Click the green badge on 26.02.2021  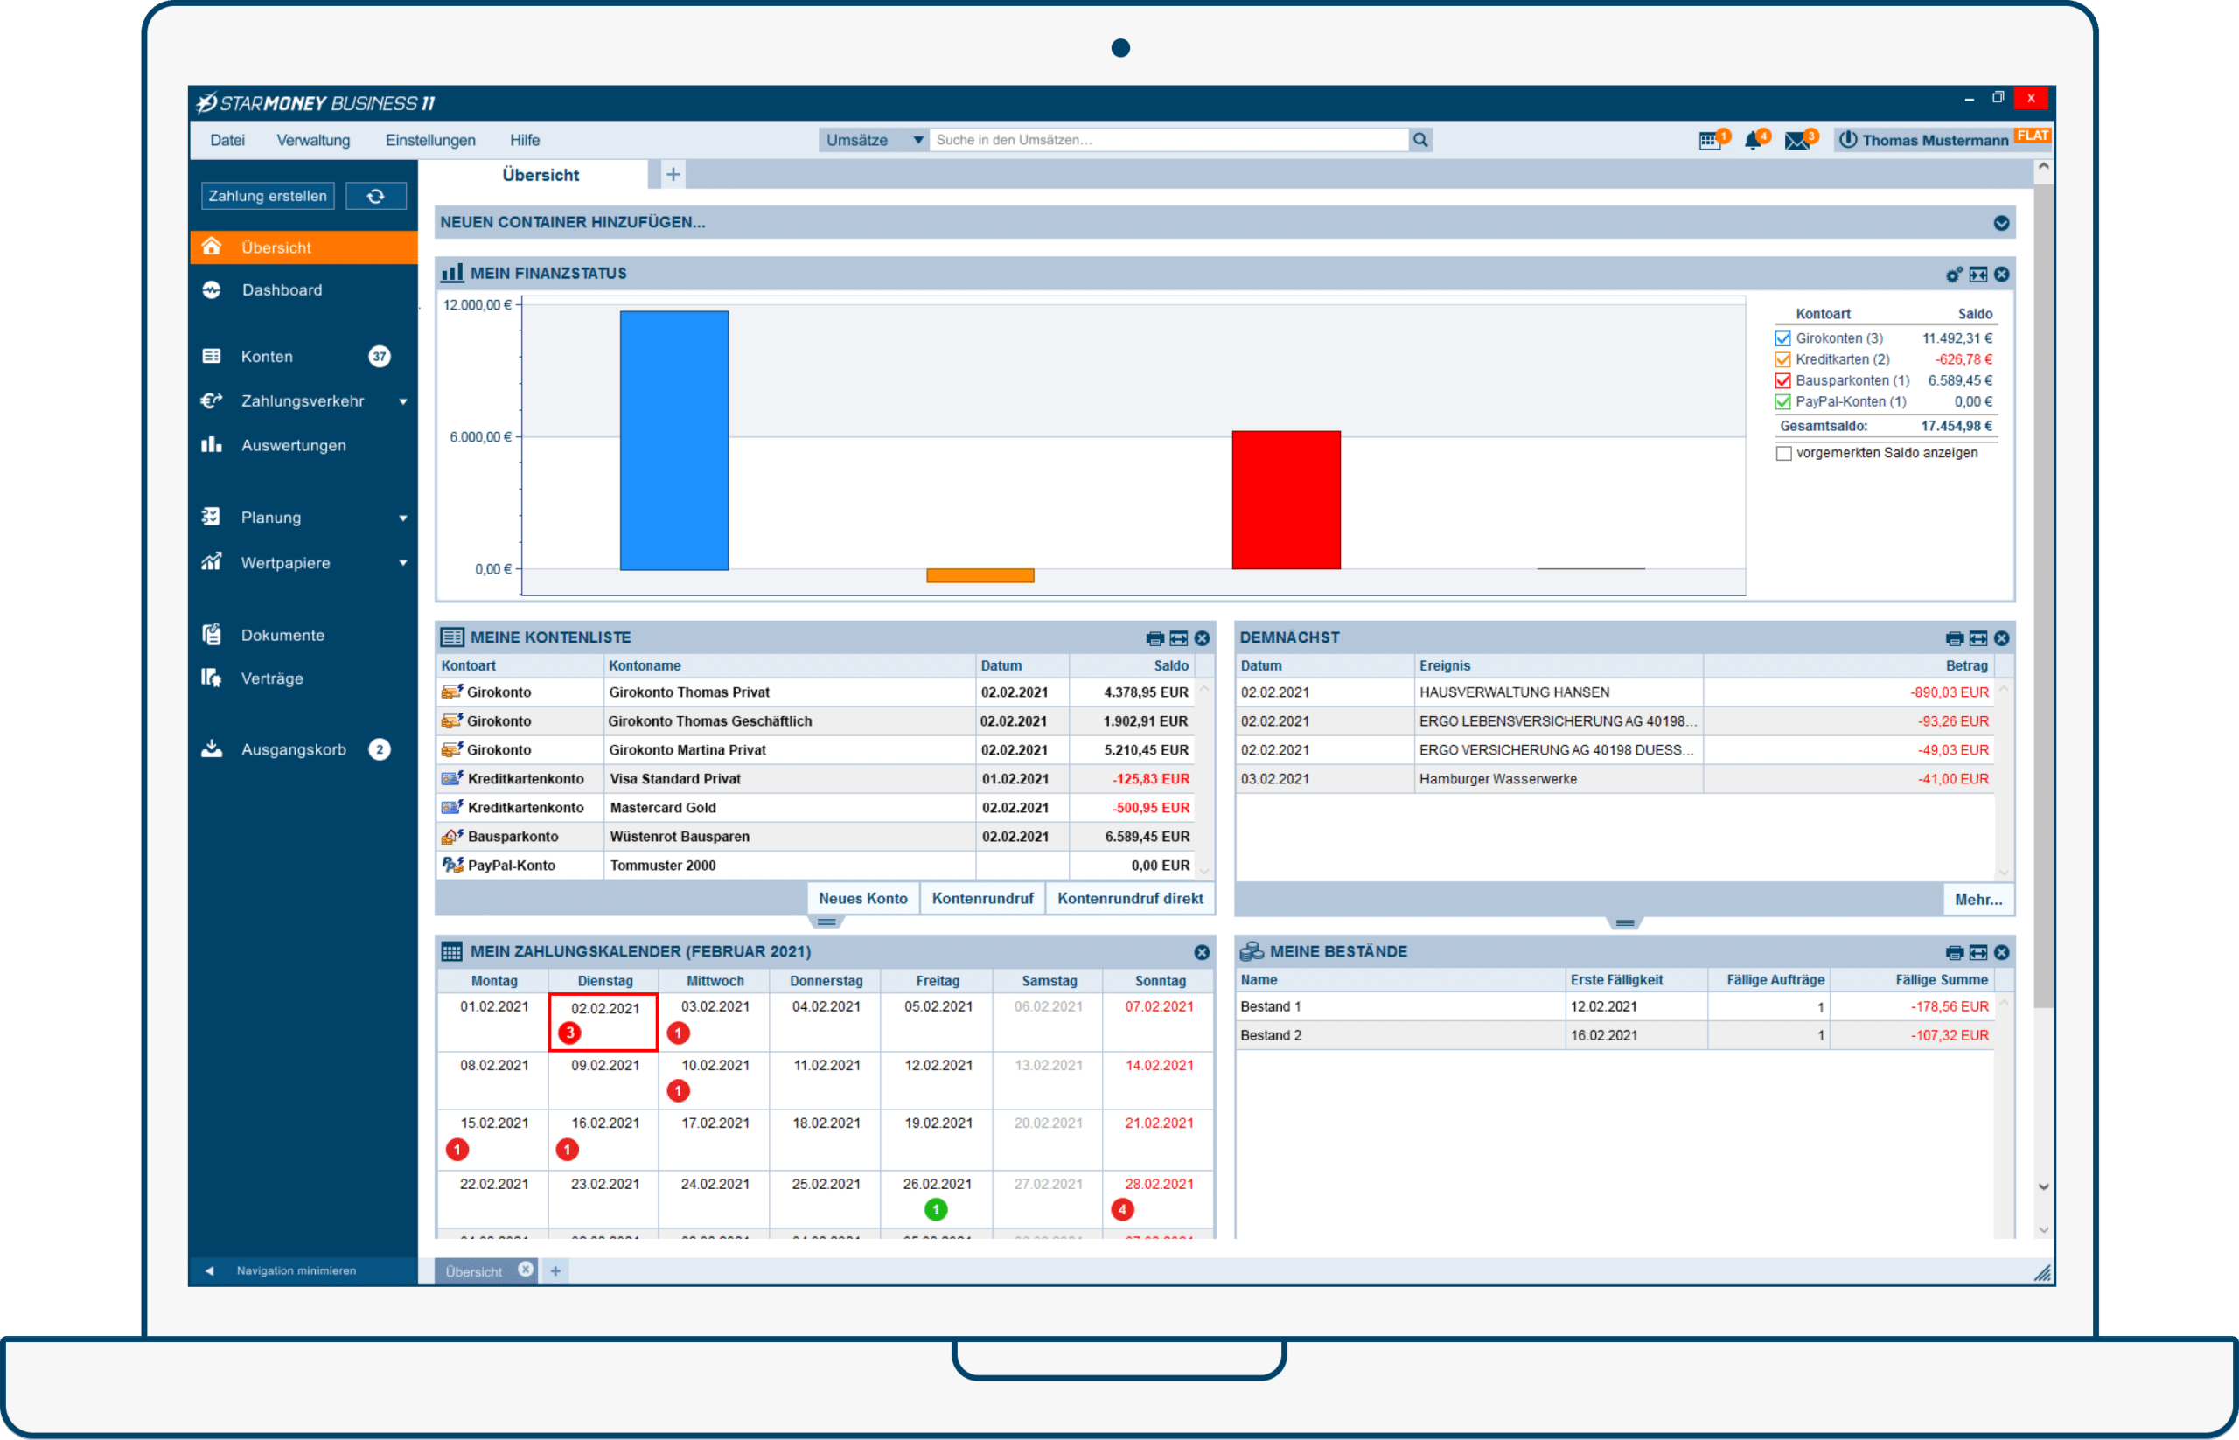coord(936,1210)
